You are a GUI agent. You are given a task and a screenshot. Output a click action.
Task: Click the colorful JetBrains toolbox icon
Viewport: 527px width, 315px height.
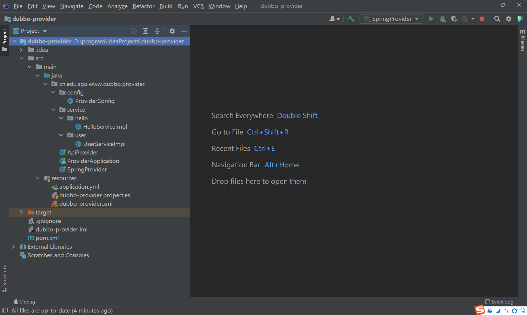click(520, 19)
